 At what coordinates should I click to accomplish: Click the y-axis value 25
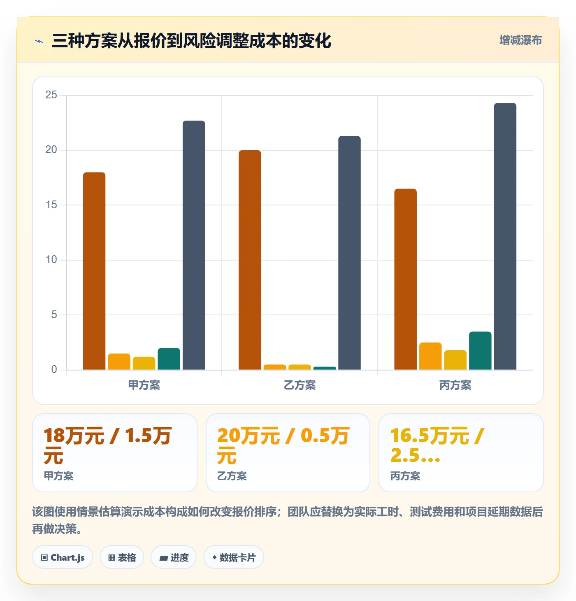click(51, 95)
